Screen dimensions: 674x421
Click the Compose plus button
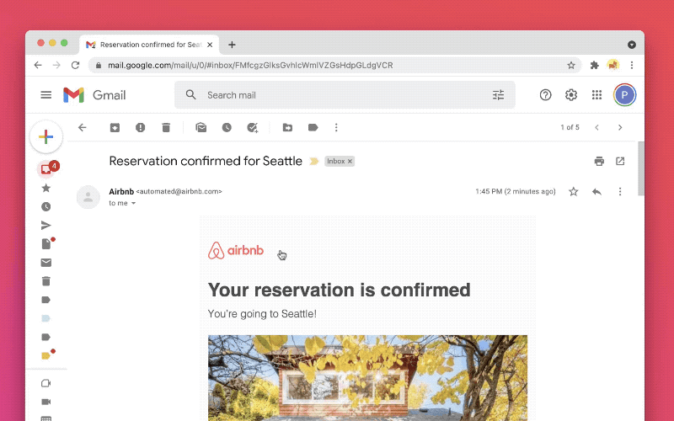(46, 136)
